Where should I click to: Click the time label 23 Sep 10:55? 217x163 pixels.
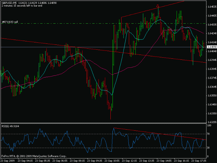point(112,161)
